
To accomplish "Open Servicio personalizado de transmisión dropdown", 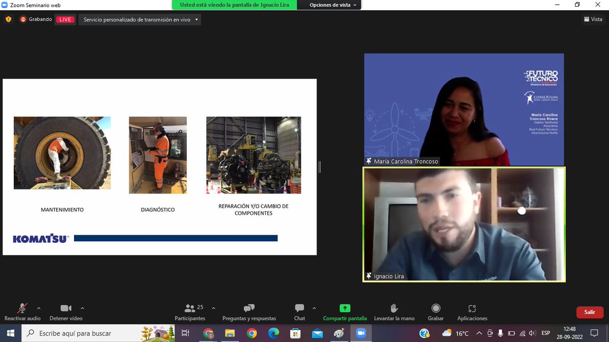I will [141, 19].
